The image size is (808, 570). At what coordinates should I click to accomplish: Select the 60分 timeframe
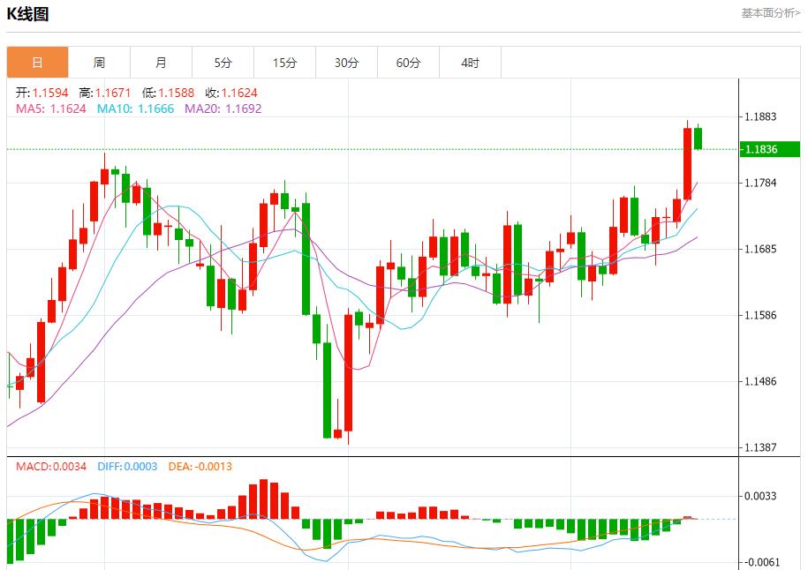coord(409,62)
